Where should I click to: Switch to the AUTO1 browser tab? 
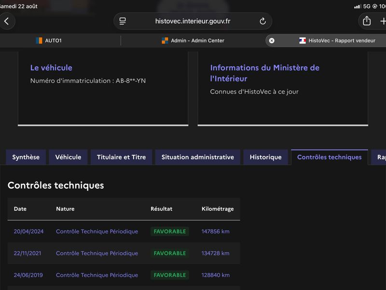[49, 41]
